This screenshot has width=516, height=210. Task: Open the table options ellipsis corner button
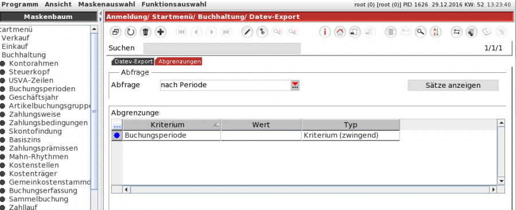point(117,125)
